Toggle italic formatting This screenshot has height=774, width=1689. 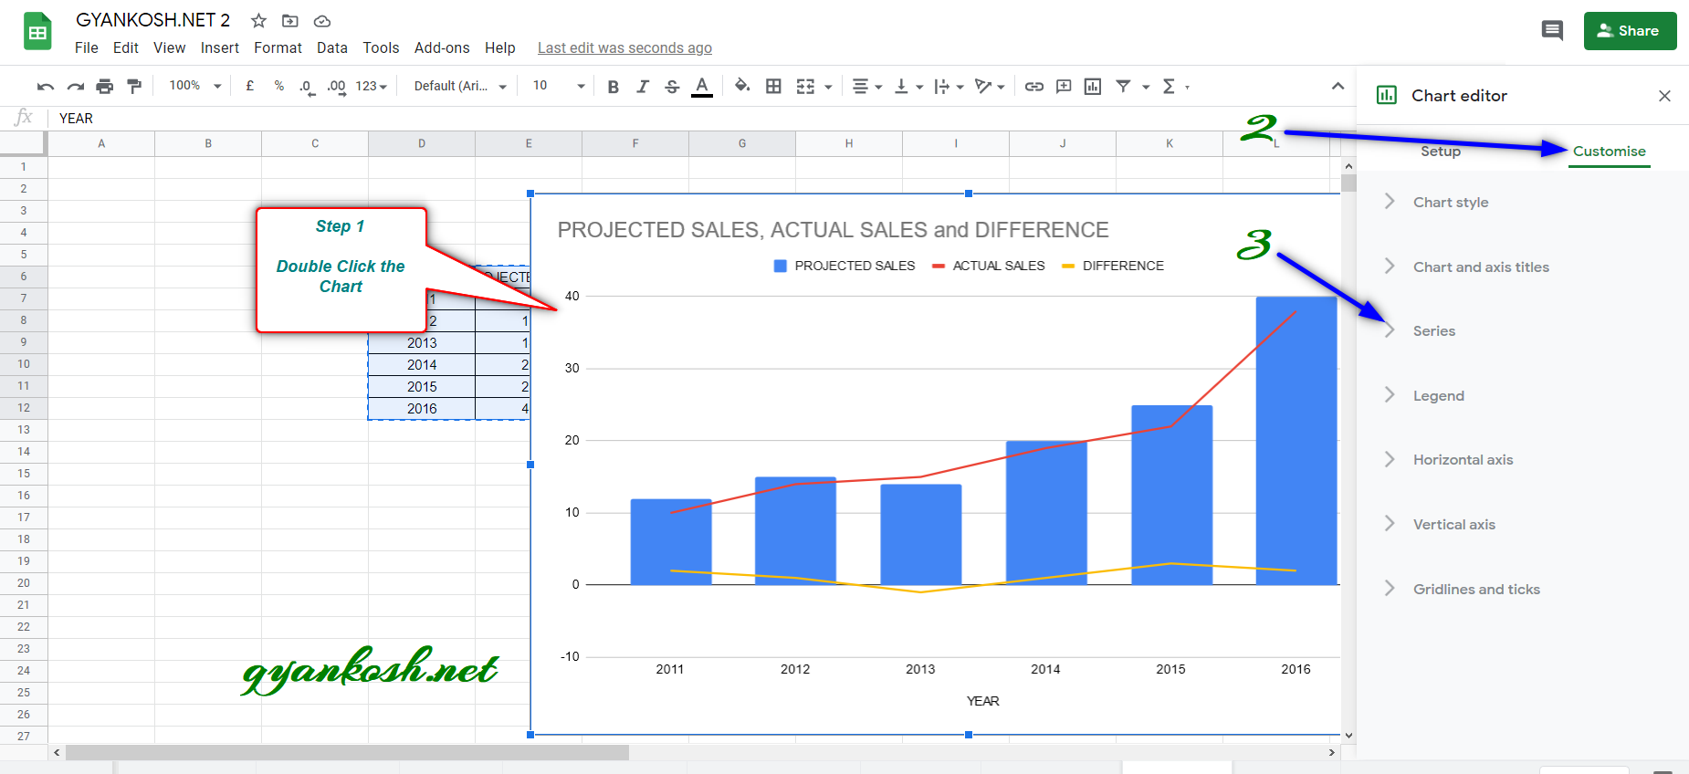[643, 87]
